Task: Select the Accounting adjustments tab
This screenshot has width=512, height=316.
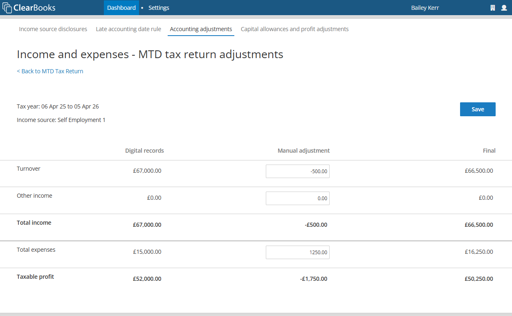Action: click(x=201, y=29)
